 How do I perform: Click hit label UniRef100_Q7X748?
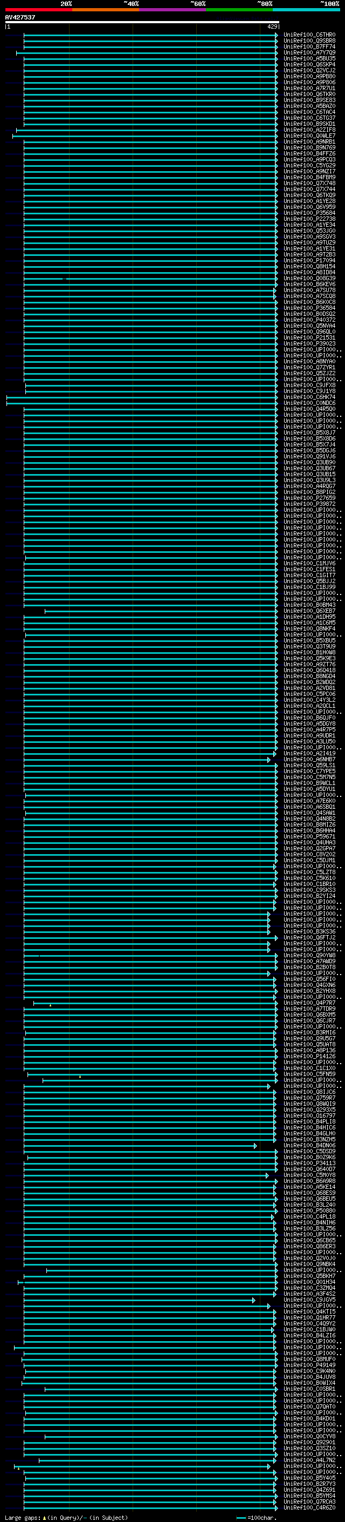pyautogui.click(x=309, y=183)
